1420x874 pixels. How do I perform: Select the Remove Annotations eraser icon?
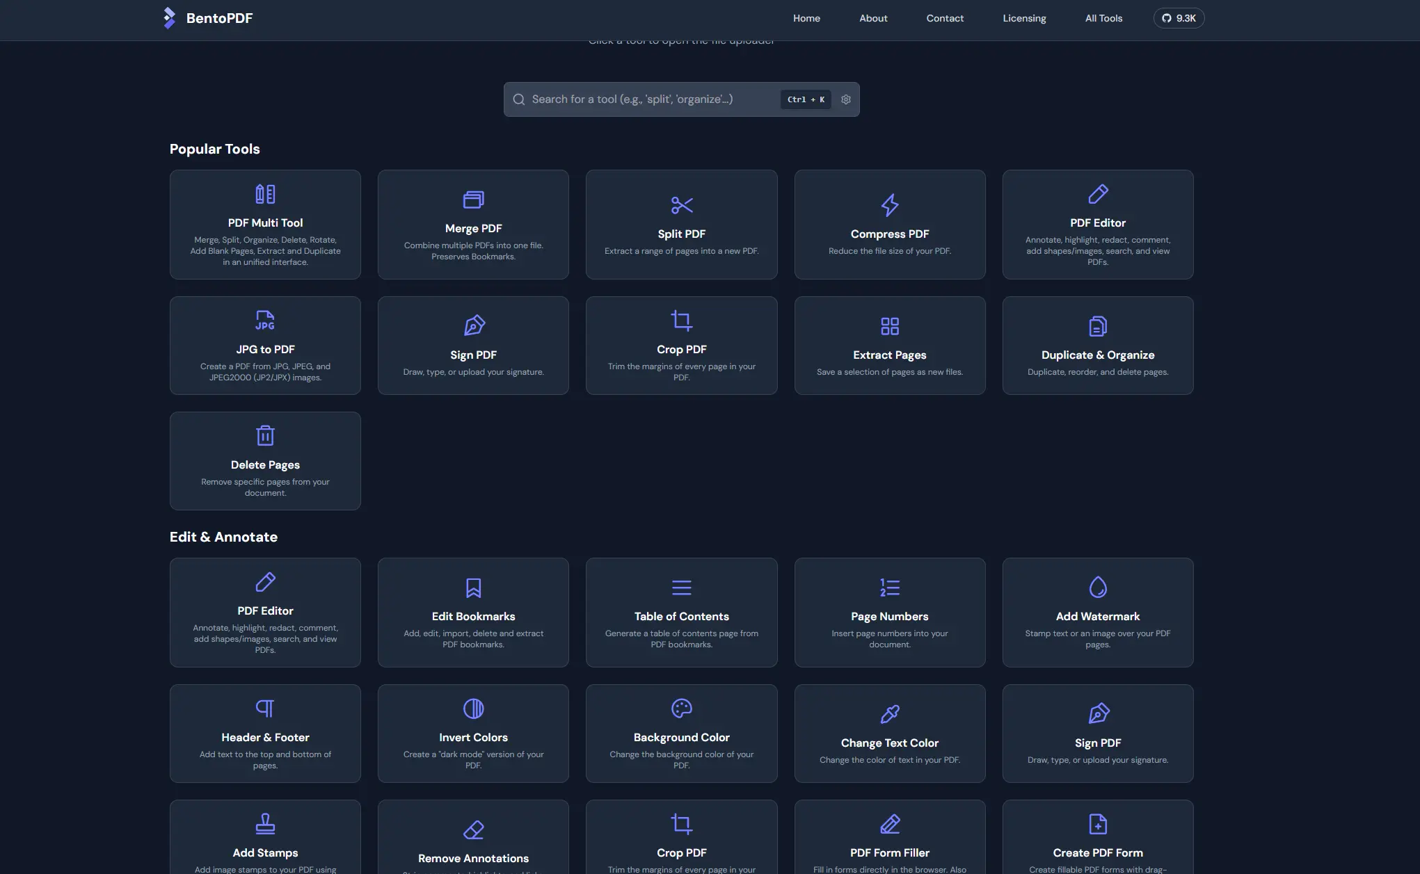(x=473, y=830)
